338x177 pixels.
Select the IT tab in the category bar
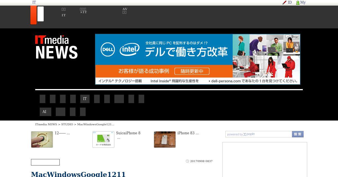85,99
